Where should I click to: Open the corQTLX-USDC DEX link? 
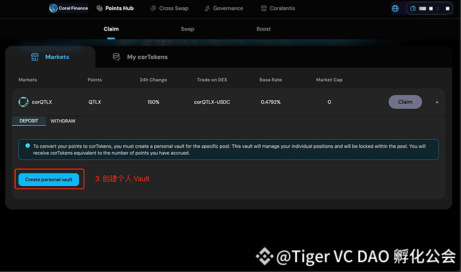tap(212, 102)
